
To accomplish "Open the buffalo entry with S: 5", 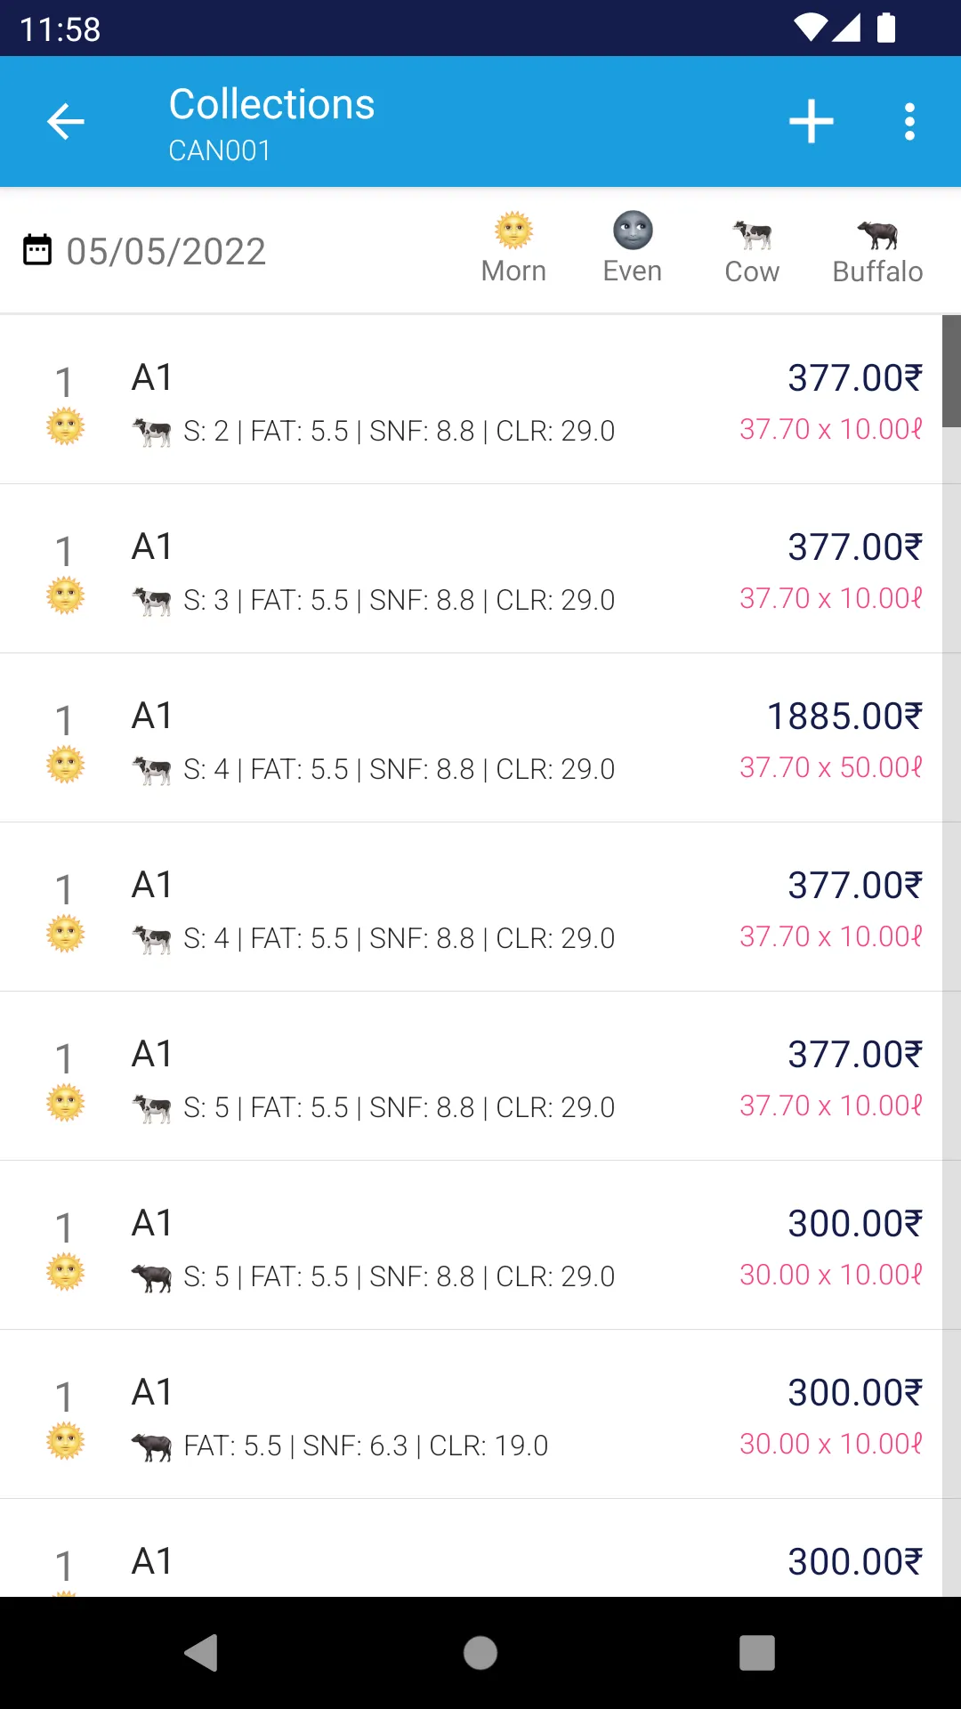I will (472, 1245).
